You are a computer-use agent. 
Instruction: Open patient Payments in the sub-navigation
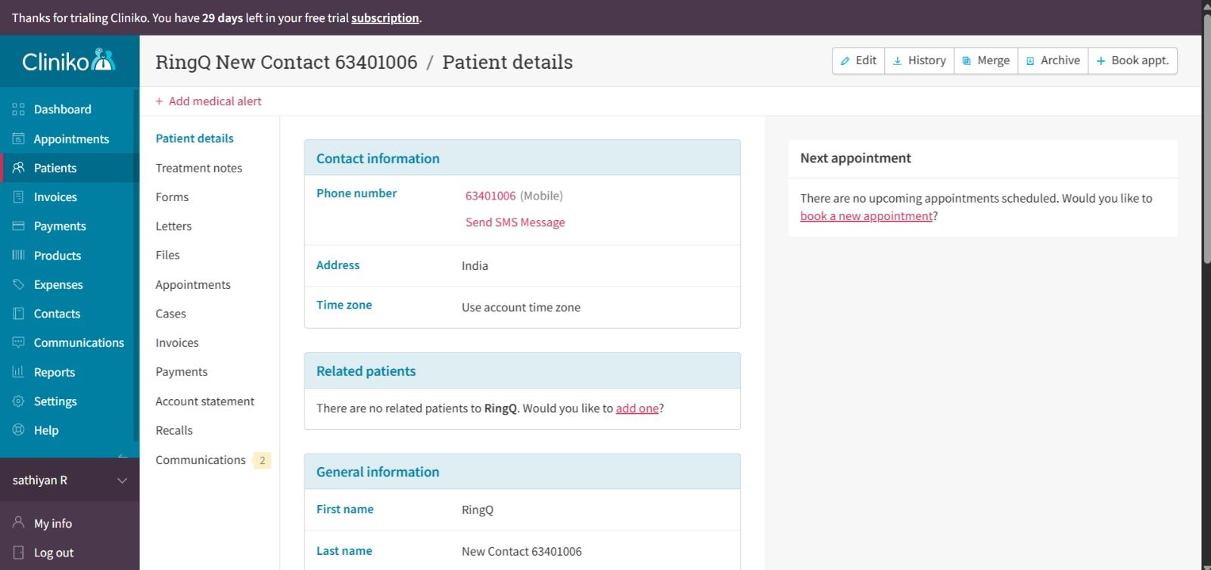182,372
